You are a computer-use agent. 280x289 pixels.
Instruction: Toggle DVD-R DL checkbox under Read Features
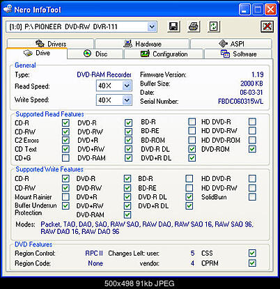tap(192, 149)
